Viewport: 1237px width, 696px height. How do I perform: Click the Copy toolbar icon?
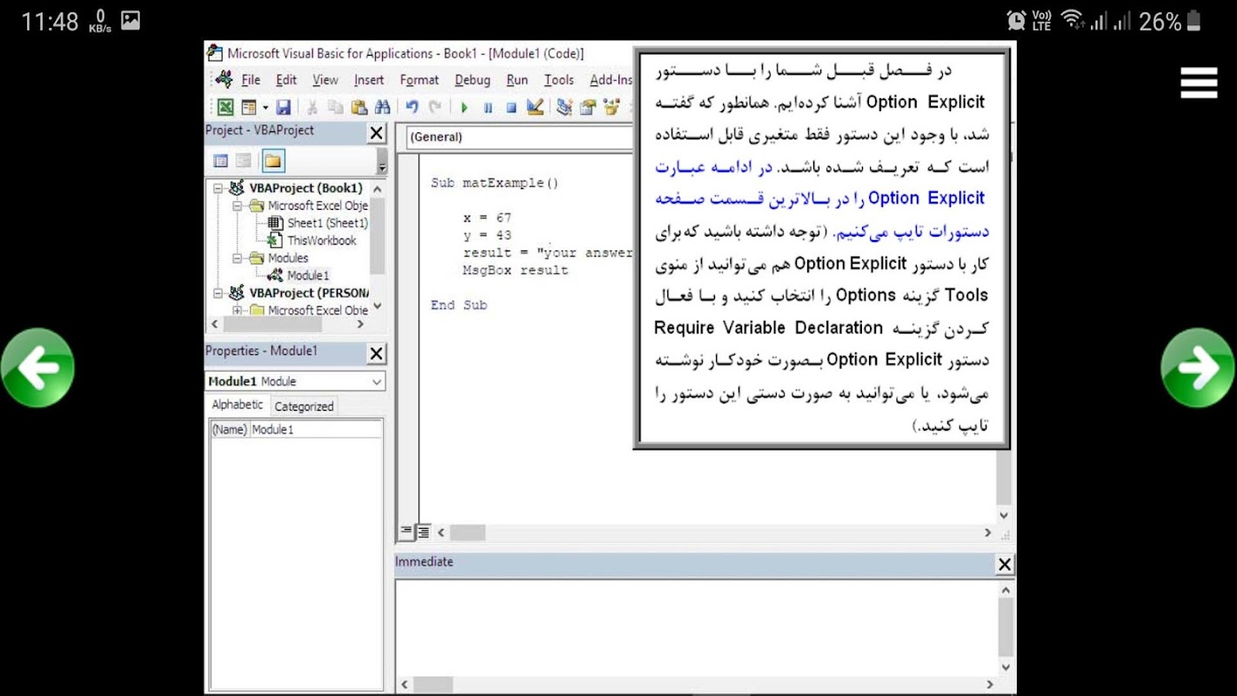pyautogui.click(x=335, y=108)
